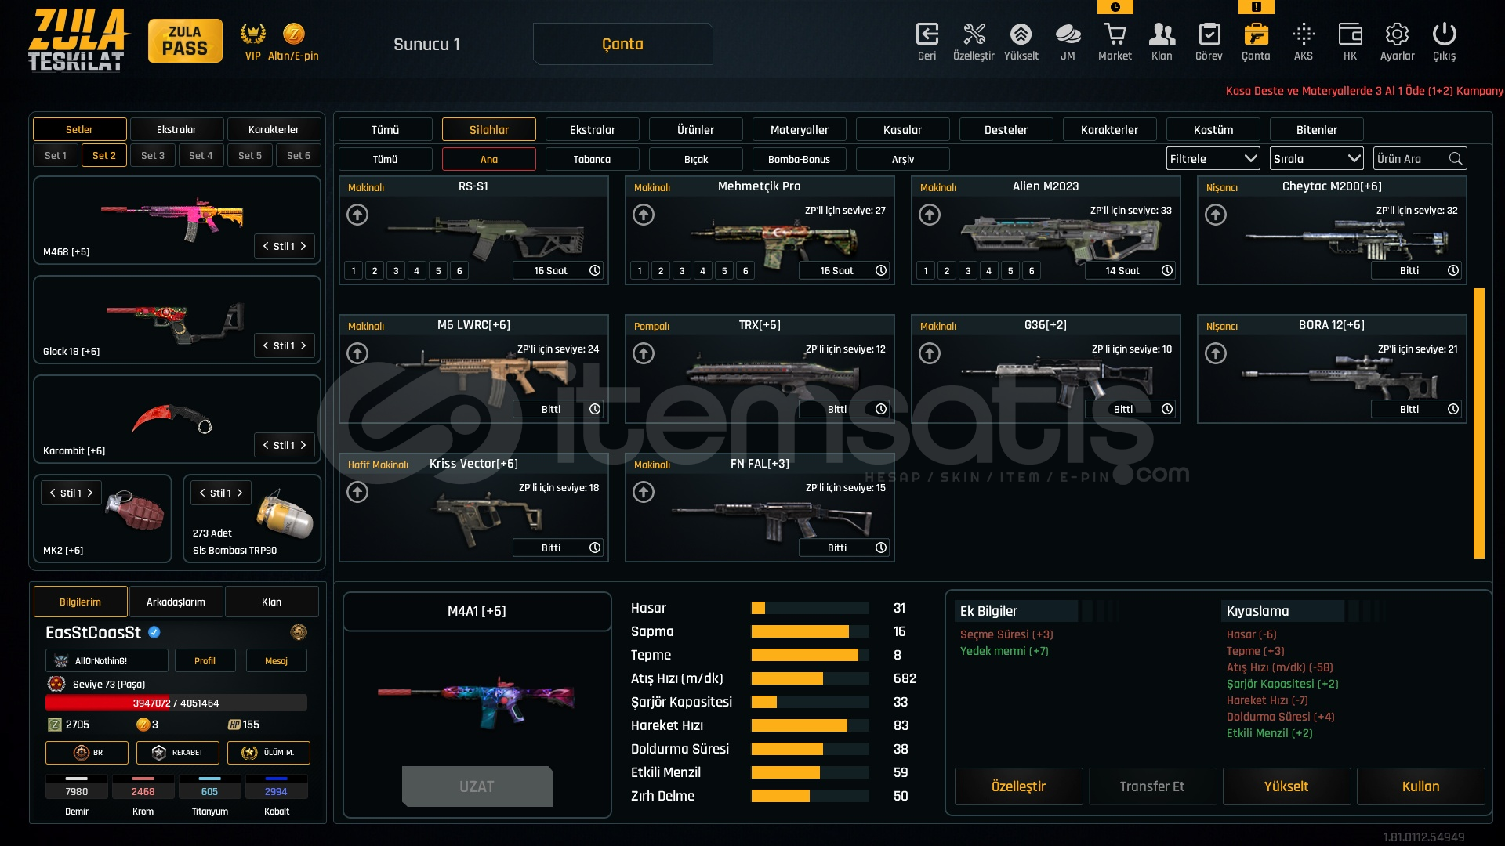The image size is (1505, 846).
Task: Open Ayarlar settings gear
Action: pos(1397,35)
